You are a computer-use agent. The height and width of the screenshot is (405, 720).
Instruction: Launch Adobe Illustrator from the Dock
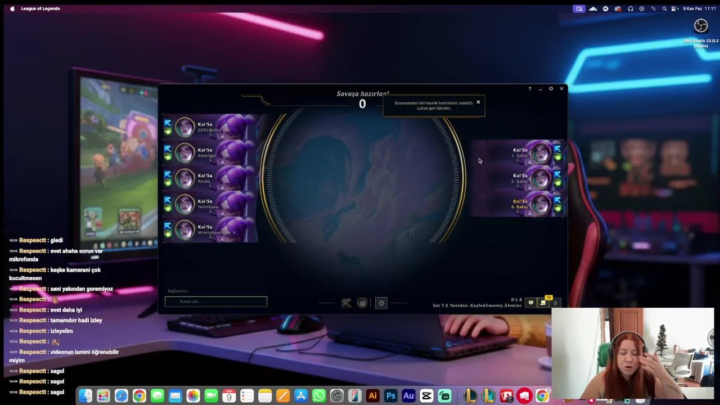(x=372, y=396)
